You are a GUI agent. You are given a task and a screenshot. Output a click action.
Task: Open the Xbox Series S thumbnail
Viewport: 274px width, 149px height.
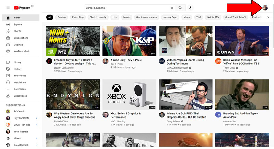[129, 95]
